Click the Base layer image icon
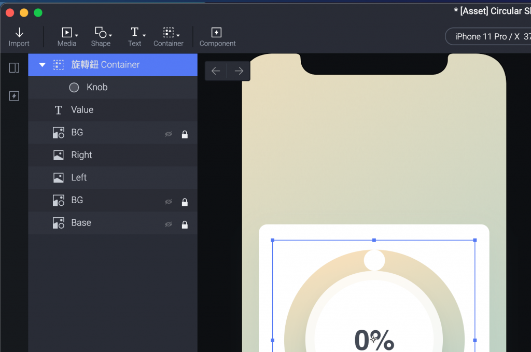 click(58, 223)
